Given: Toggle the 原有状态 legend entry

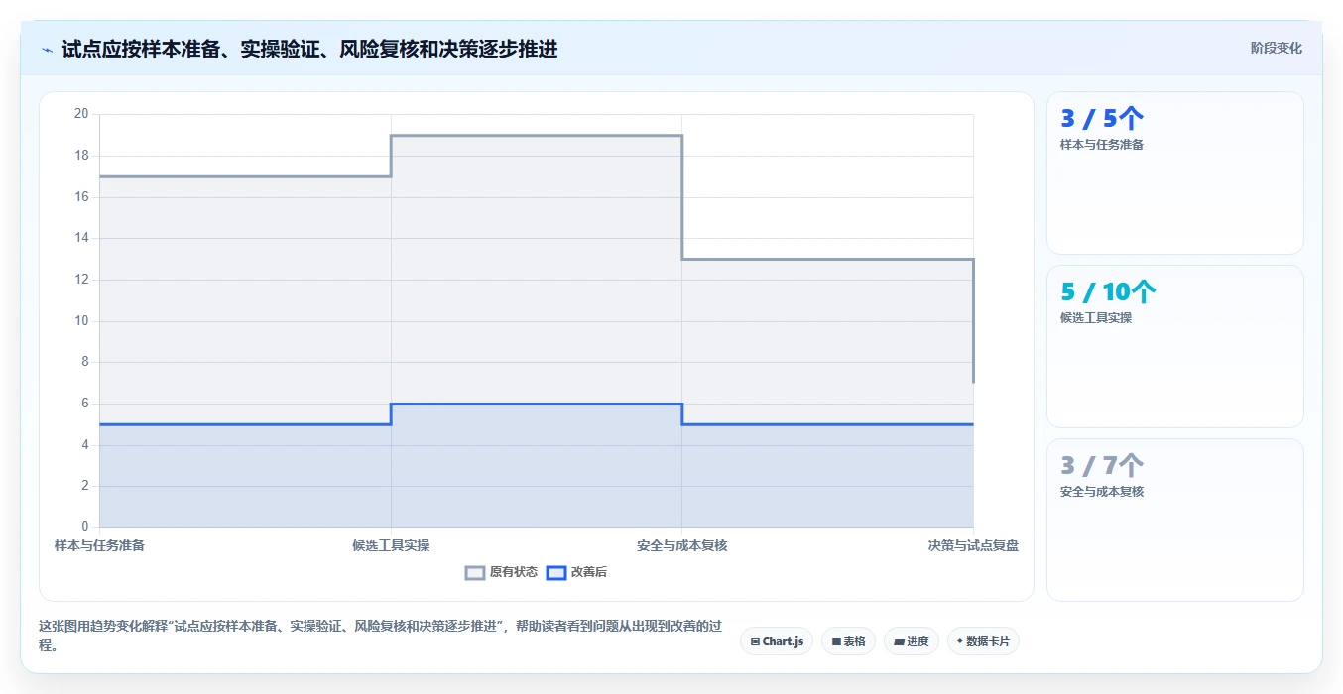Looking at the screenshot, I should coord(502,572).
